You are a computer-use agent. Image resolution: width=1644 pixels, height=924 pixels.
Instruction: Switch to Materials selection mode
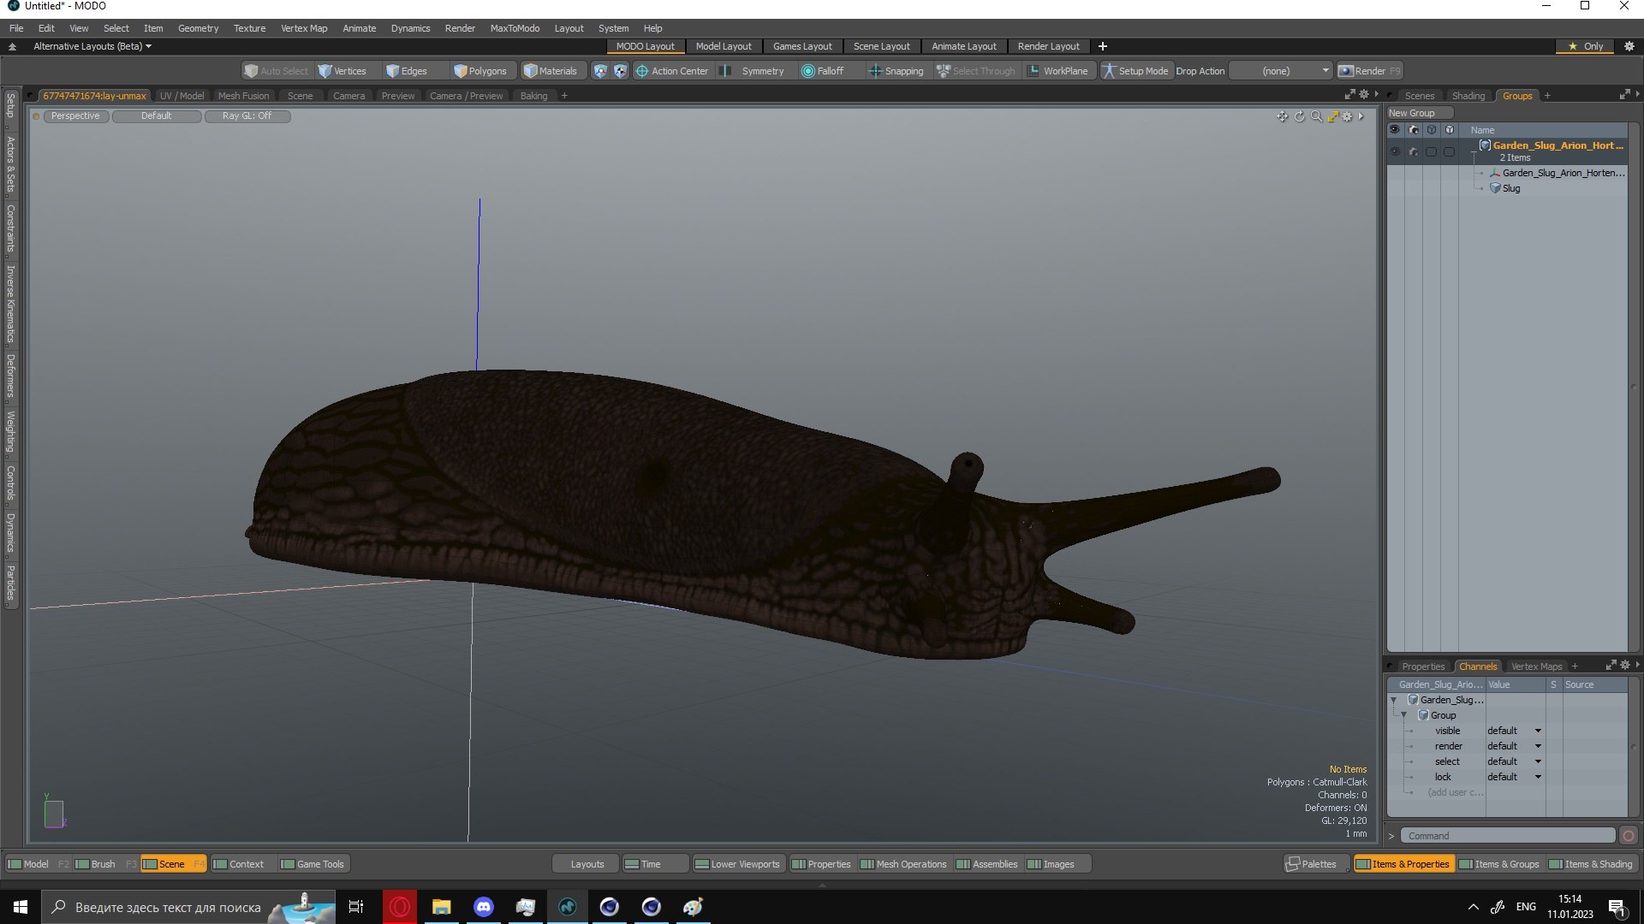click(551, 71)
